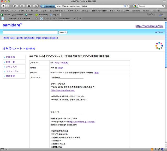This screenshot has height=151, width=167.
Task: Open the Whois toolbar tool
Action: [29, 15]
